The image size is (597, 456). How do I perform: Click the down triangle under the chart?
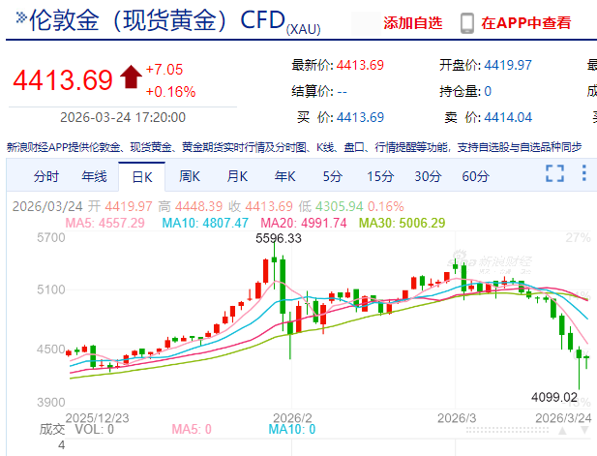pos(585,431)
